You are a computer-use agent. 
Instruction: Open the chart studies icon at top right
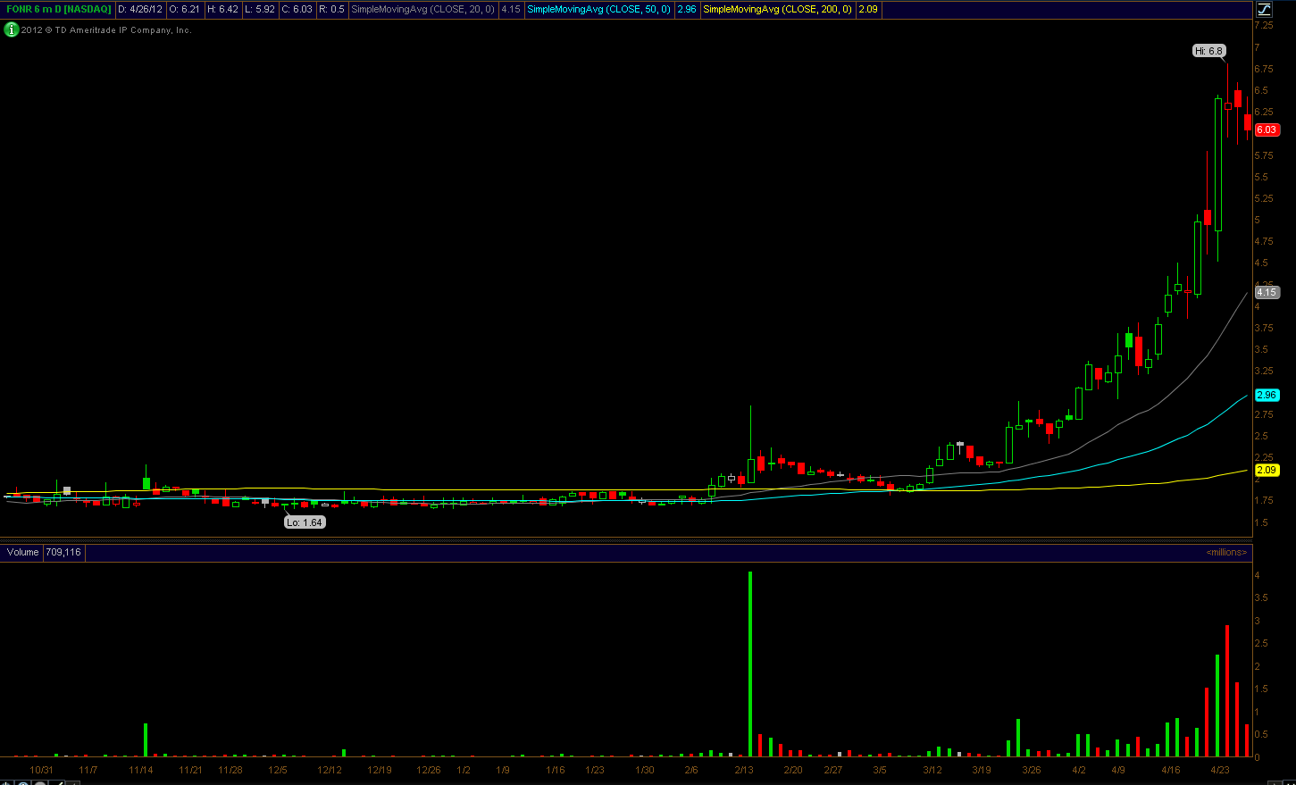point(1264,9)
